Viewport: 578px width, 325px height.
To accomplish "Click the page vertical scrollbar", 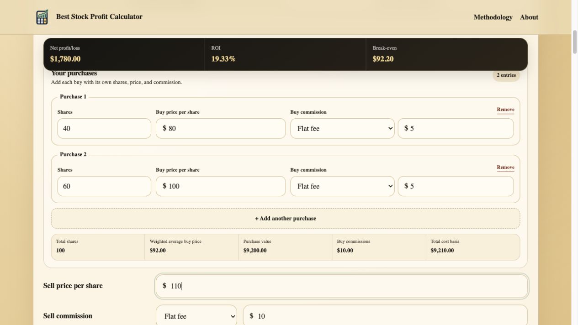I will click(575, 42).
